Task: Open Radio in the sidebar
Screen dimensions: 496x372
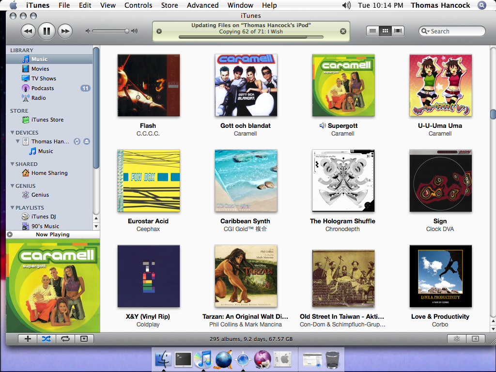Action: coord(49,98)
